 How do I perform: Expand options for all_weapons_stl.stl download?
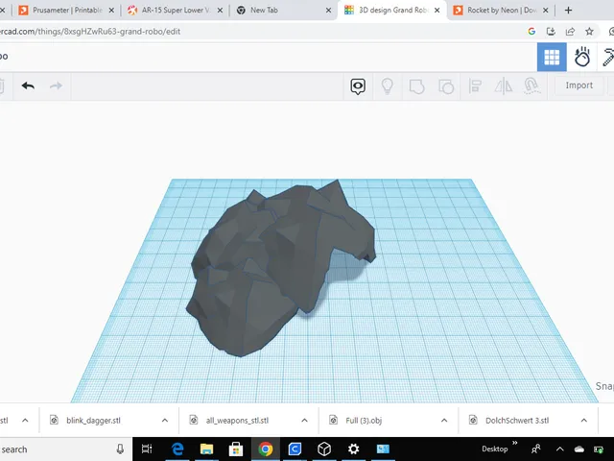click(x=304, y=421)
